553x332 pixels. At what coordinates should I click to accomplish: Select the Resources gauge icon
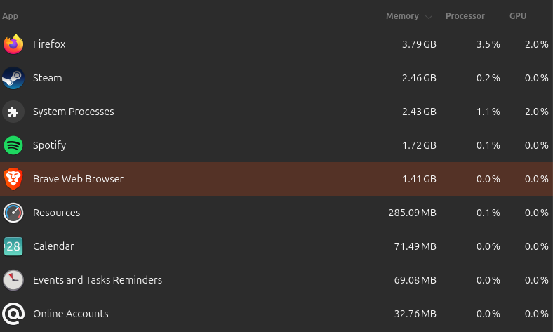(13, 213)
